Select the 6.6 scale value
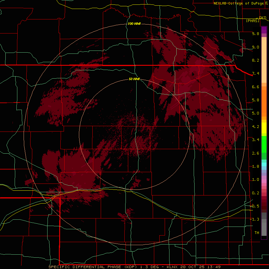The width and height of the screenshot is (269, 269). [x=256, y=87]
